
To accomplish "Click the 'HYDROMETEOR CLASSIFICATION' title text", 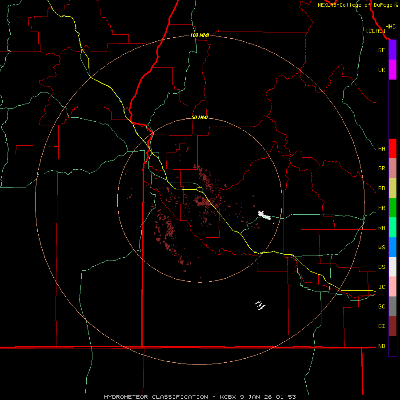I will point(156,397).
